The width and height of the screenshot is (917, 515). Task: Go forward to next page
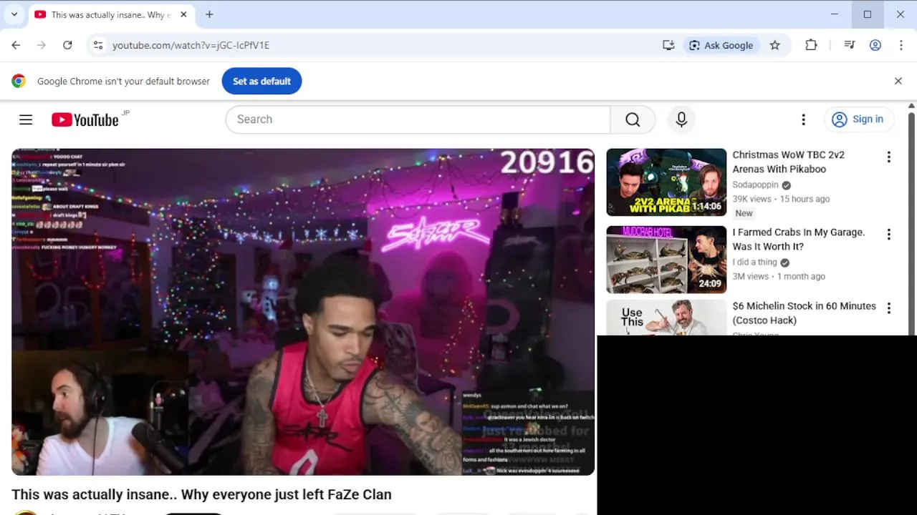42,45
